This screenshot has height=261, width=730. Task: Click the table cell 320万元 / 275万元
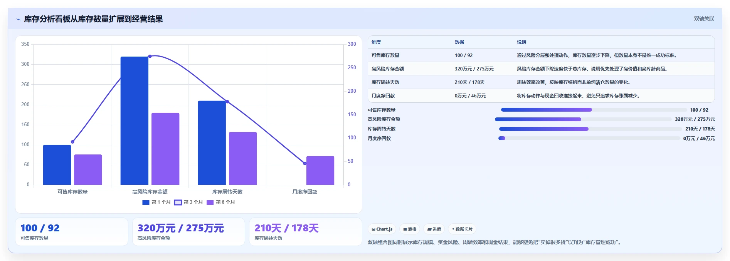[474, 69]
